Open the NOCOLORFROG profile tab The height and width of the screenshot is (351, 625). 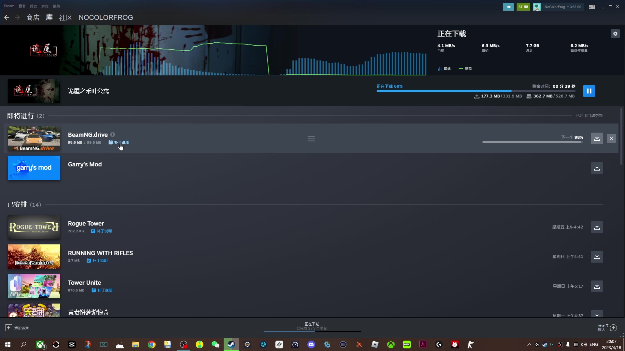click(106, 18)
